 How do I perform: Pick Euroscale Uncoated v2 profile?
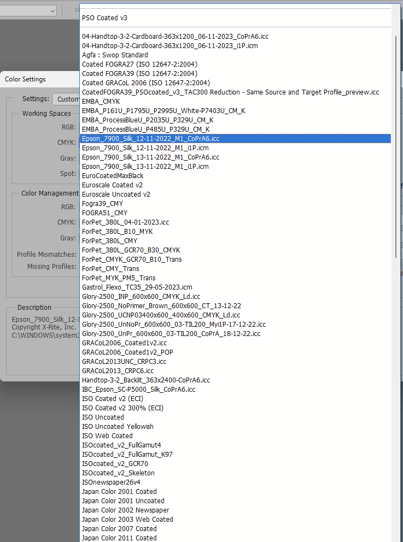(235, 195)
